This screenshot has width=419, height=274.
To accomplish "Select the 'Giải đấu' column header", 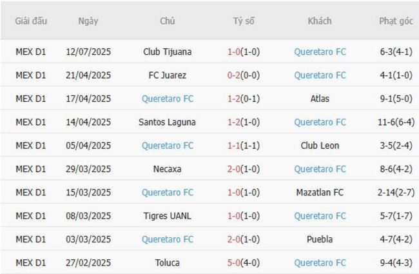I will (31, 21).
